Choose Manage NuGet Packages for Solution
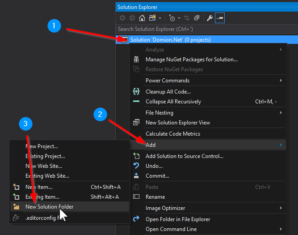298x235 pixels. pos(208,60)
